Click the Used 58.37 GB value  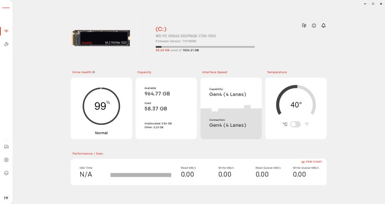[156, 108]
